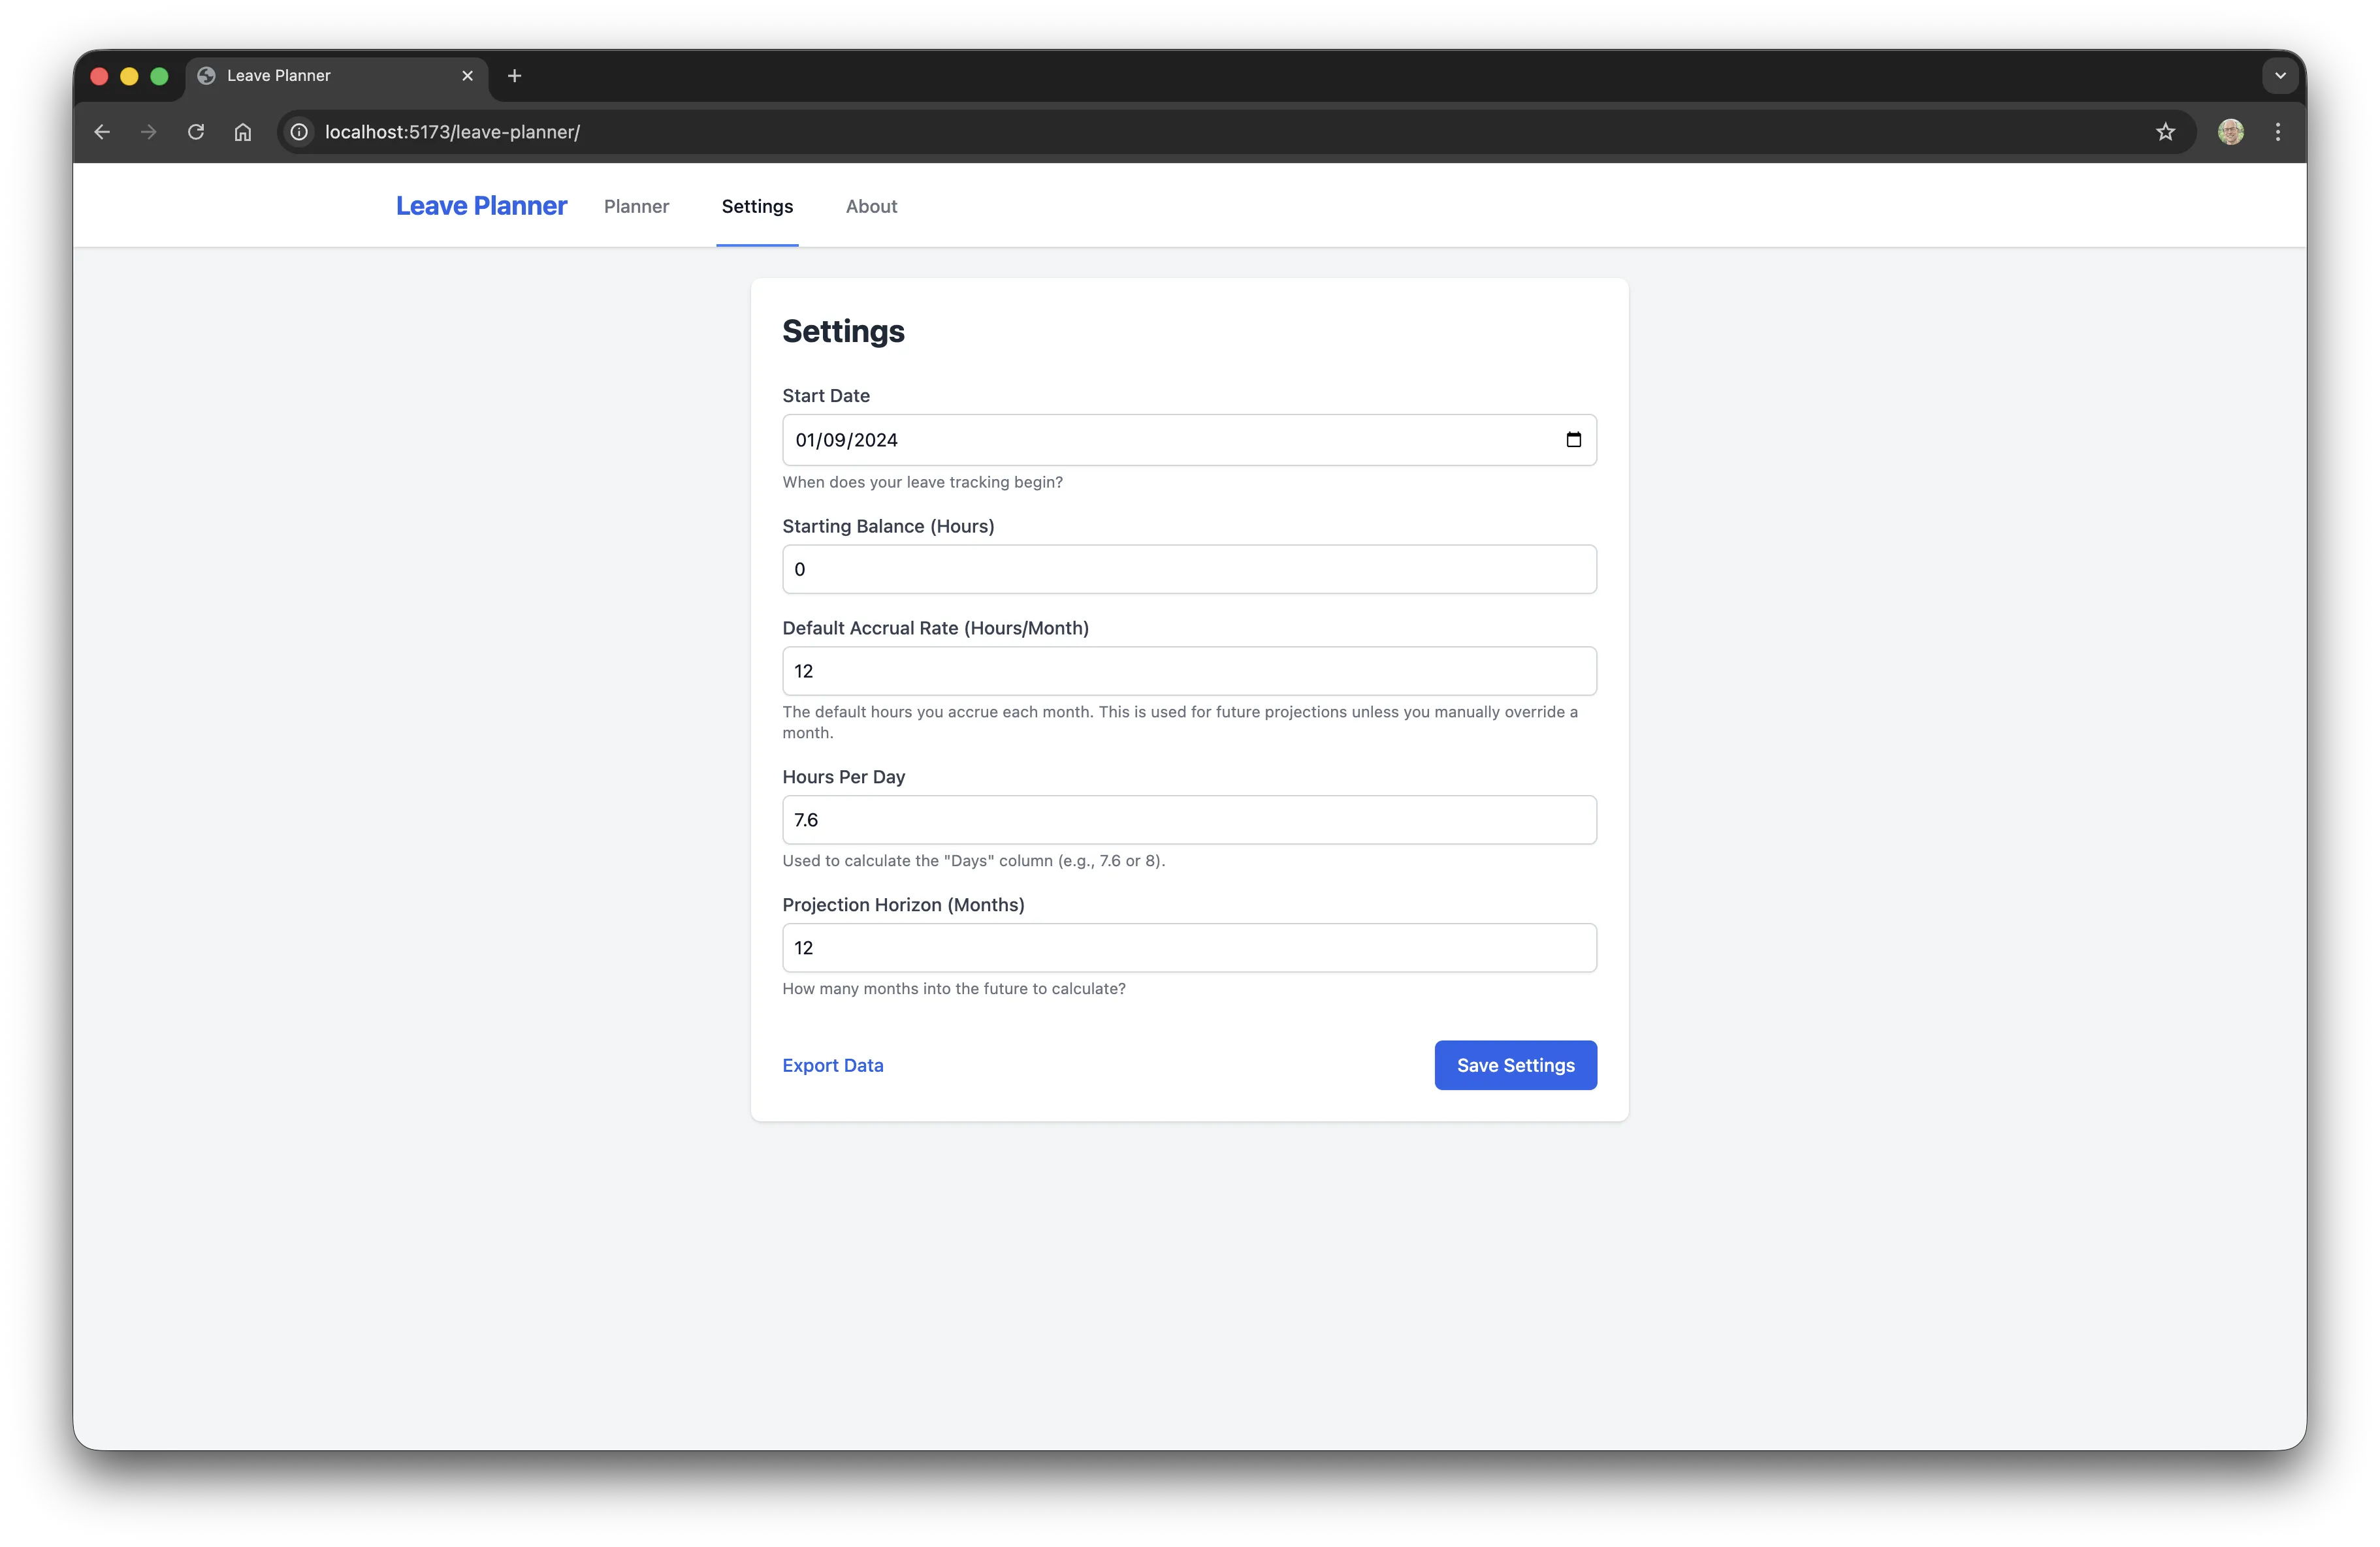The width and height of the screenshot is (2380, 1547).
Task: Click the 'Hours Per Day' label
Action: (x=843, y=777)
